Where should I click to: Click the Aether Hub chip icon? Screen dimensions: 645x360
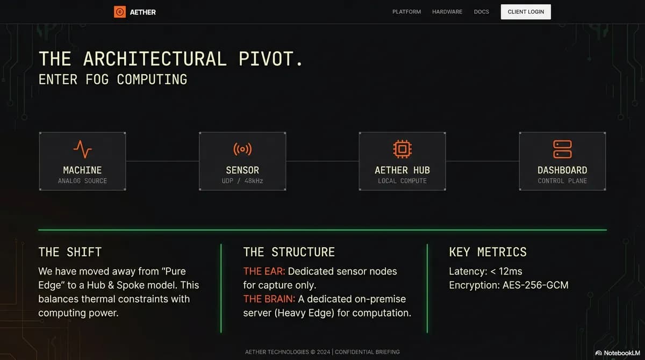(x=402, y=149)
